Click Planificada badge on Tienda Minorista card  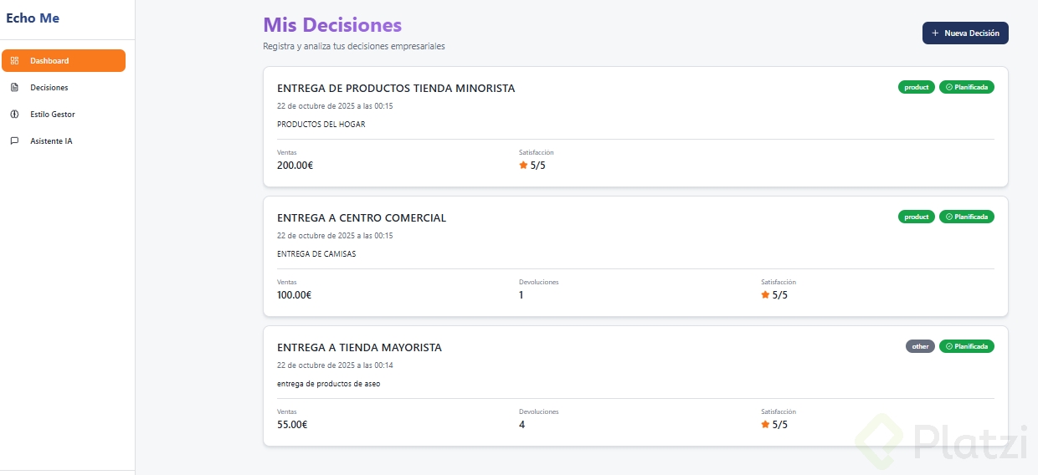click(967, 87)
